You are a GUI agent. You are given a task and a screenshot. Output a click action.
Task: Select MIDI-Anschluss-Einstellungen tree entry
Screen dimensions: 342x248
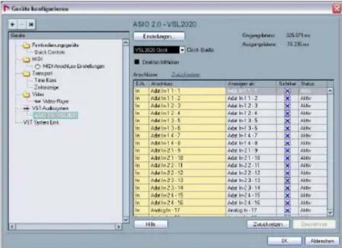74,66
